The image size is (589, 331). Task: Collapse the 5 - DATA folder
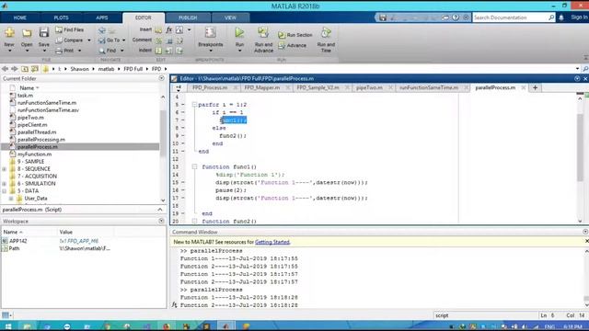[4, 191]
